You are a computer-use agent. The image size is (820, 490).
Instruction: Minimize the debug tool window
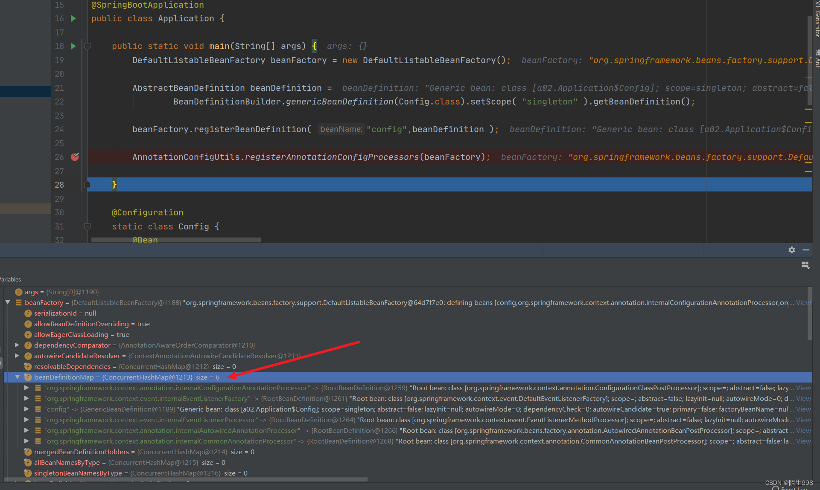[x=806, y=250]
